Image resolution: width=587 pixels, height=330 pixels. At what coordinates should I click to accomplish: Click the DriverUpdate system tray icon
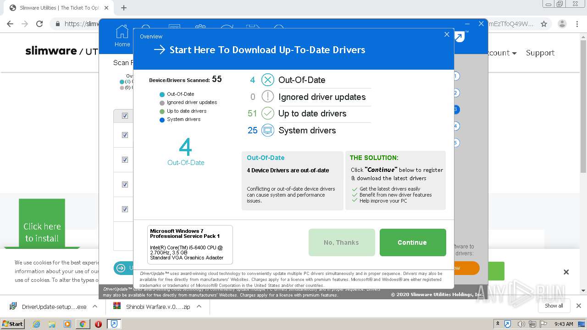click(x=508, y=324)
